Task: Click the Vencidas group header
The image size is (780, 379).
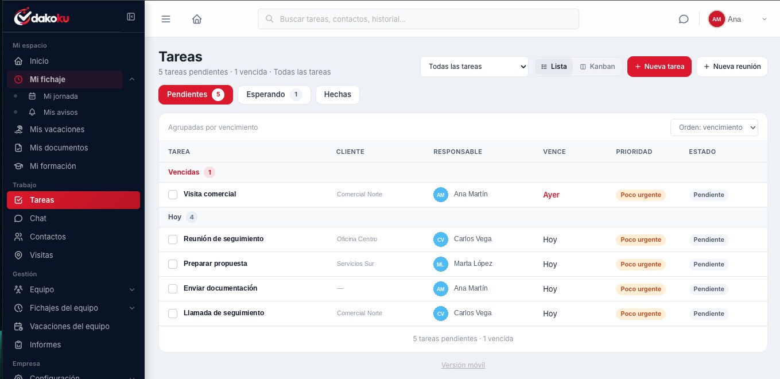Action: pos(463,172)
